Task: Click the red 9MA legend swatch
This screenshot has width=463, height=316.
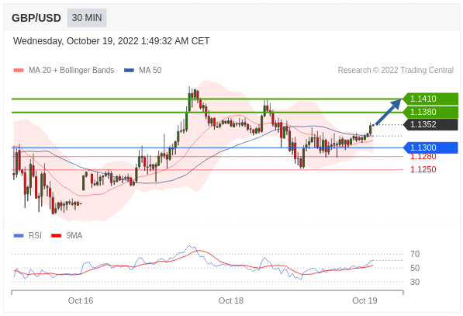Action: pyautogui.click(x=56, y=235)
